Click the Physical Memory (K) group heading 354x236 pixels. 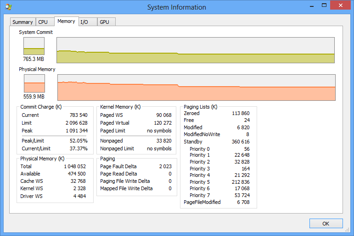click(x=42, y=159)
